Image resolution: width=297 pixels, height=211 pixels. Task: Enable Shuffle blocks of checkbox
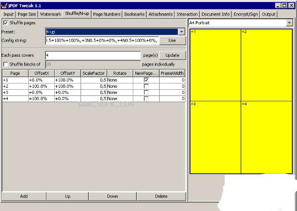click(x=6, y=64)
